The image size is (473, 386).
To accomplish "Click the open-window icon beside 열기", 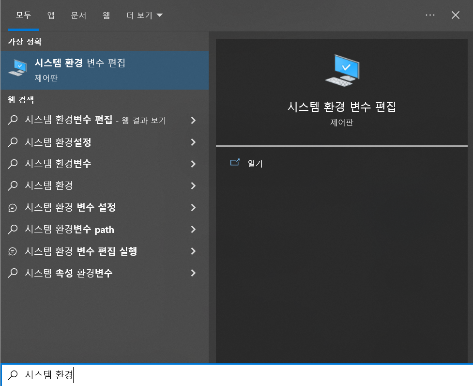I will 235,162.
